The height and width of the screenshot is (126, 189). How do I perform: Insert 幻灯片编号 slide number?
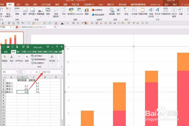point(174,10)
